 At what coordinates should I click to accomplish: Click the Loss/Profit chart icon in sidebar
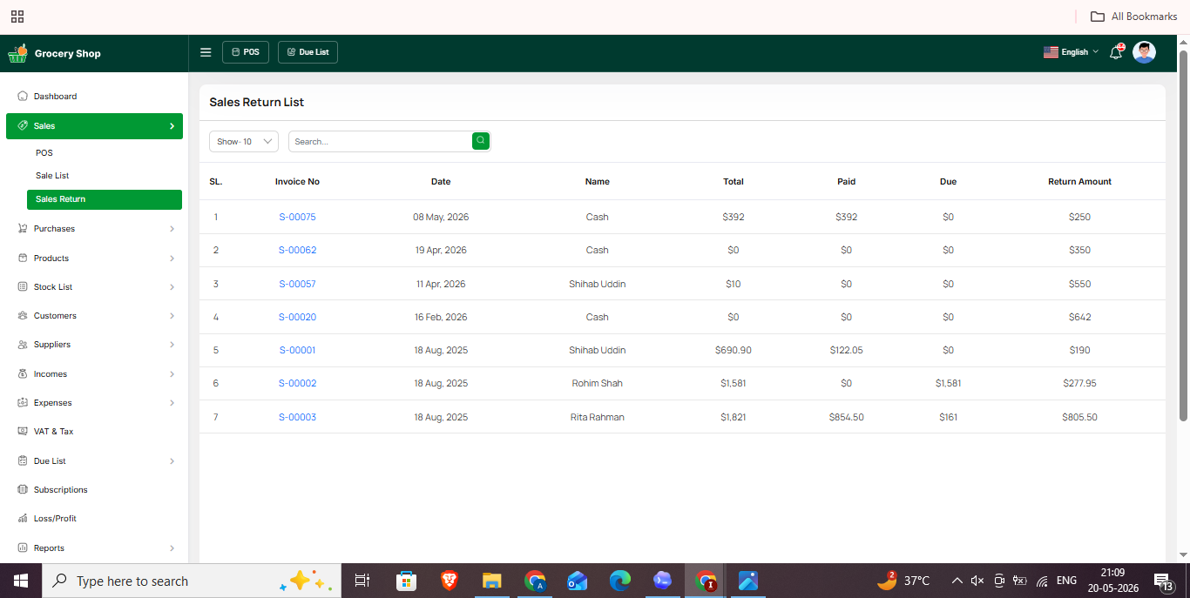23,519
